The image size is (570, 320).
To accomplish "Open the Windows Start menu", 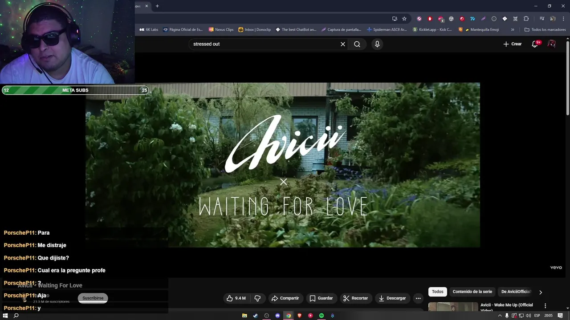I will 5,316.
